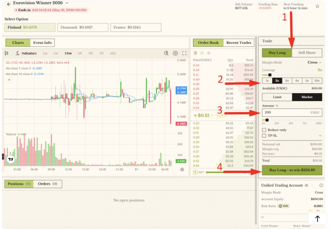
Task: Open chart settings hexagon icon
Action: [175, 53]
